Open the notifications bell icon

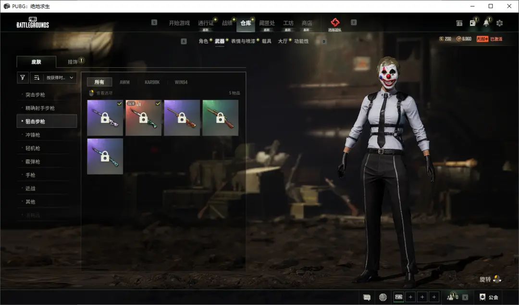486,23
